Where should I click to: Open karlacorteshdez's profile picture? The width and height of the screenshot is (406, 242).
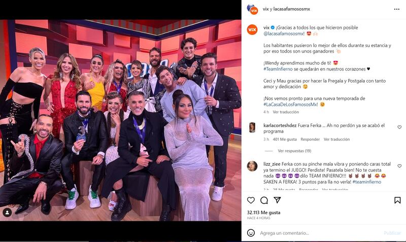pos(252,128)
